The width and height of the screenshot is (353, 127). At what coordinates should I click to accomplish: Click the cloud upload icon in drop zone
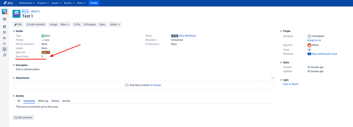tap(127, 85)
